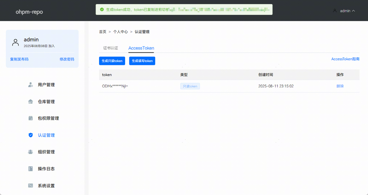Click the 只读token type tag

[x=190, y=86]
